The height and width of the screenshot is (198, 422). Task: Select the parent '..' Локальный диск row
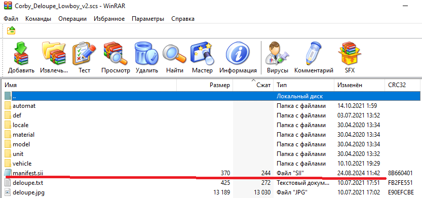(x=212, y=96)
